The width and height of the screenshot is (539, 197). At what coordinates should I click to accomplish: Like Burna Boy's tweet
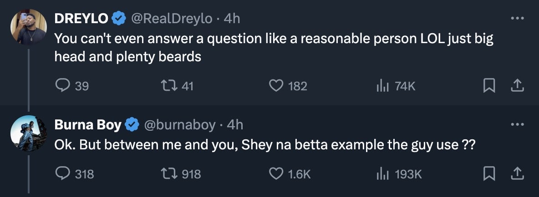tap(276, 173)
